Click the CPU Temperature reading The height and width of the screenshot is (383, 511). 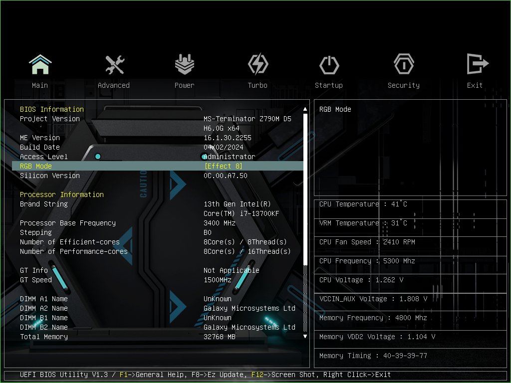[363, 204]
